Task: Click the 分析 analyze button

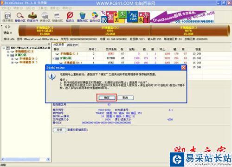Action: point(59,130)
